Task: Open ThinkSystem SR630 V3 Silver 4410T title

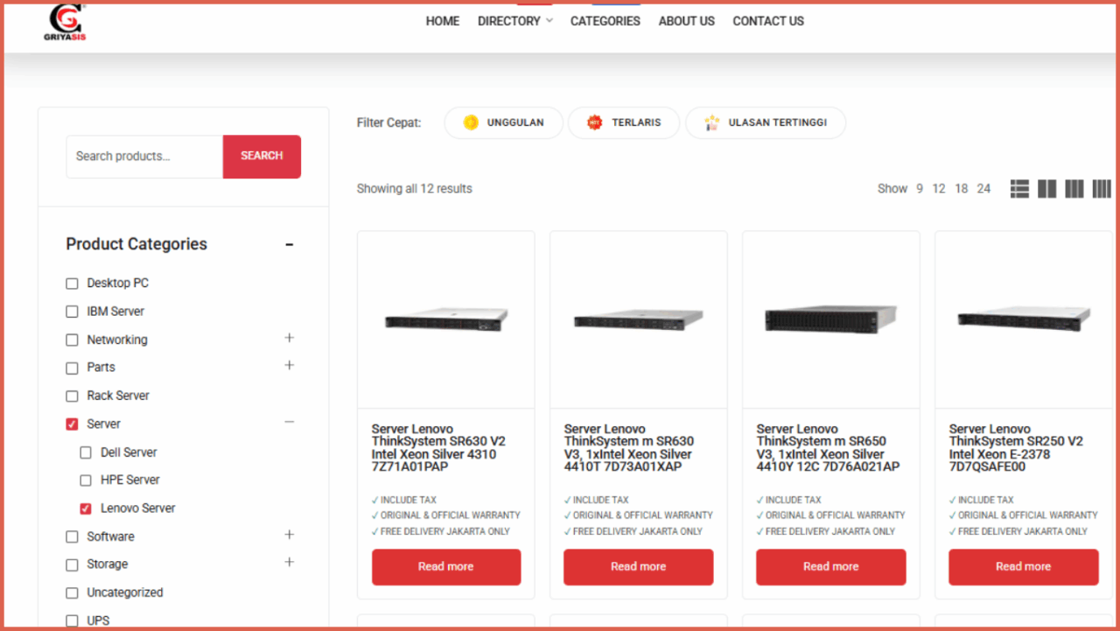Action: point(629,448)
